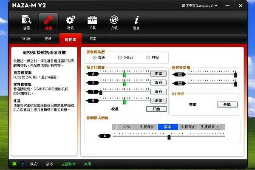Select the 失控保护 segment right of 姿态
Viewport: 255px width, 170px height.
[x=188, y=127]
